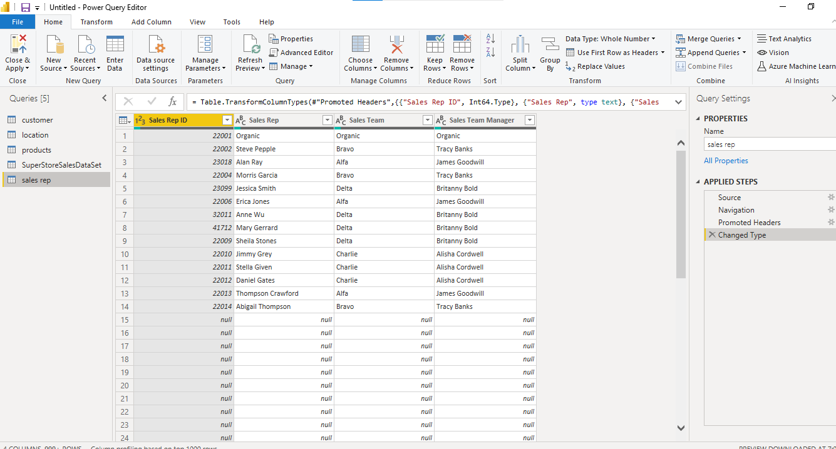Open the Add Column tab

click(152, 21)
